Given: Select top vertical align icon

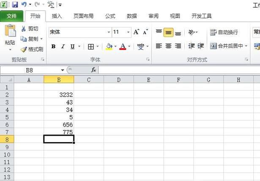Looking at the screenshot, I should [159, 32].
